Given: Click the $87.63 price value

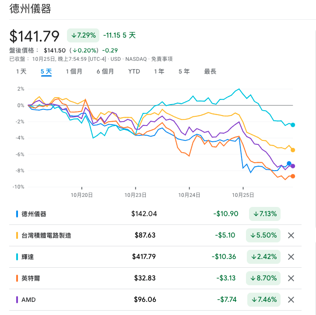Looking at the screenshot, I should click(x=145, y=235).
